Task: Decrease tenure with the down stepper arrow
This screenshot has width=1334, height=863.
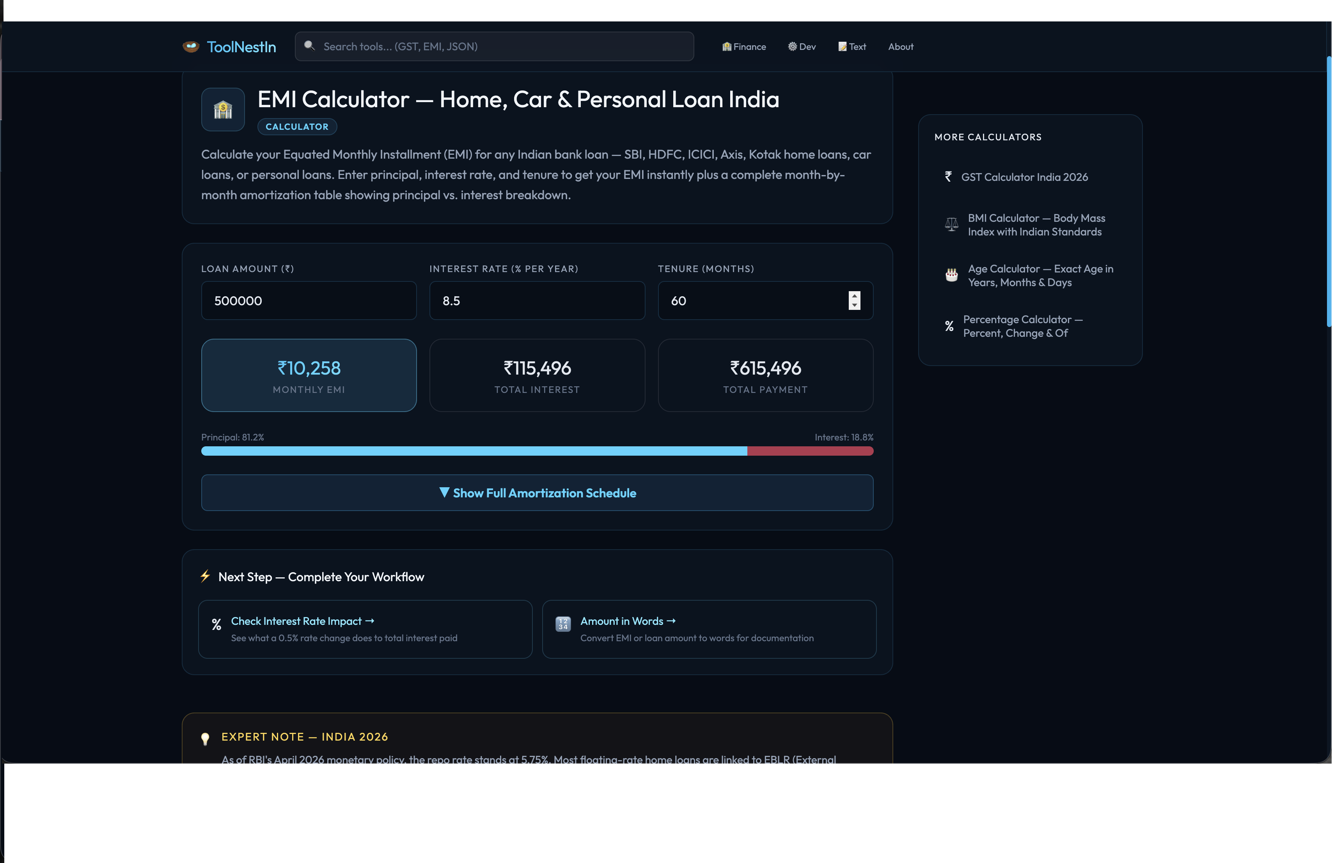Action: (855, 305)
